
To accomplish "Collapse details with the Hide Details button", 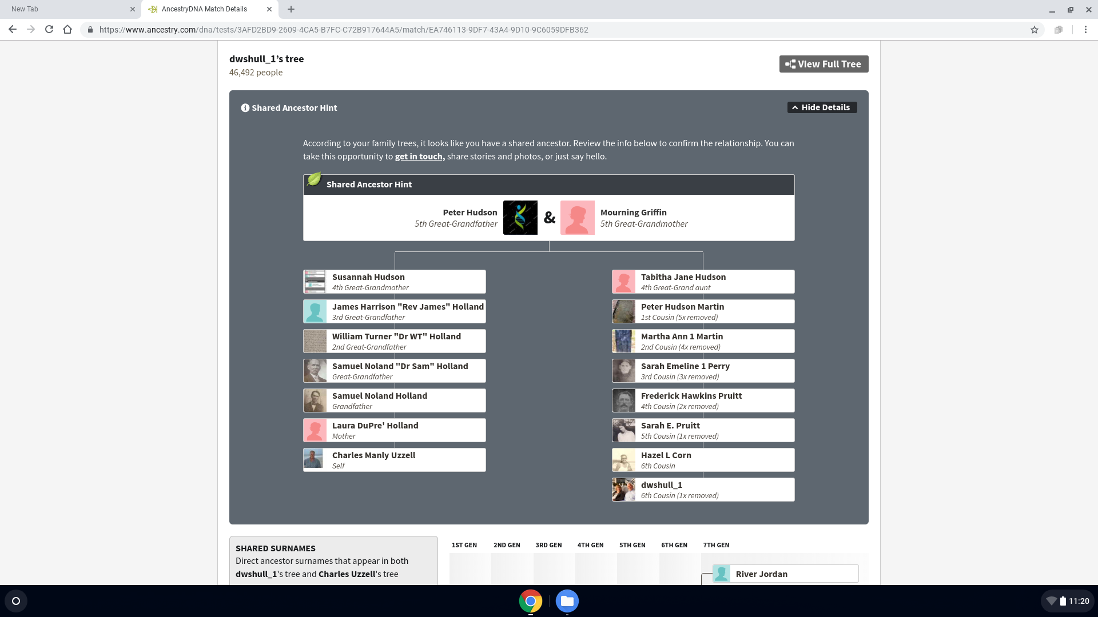I will (x=822, y=107).
